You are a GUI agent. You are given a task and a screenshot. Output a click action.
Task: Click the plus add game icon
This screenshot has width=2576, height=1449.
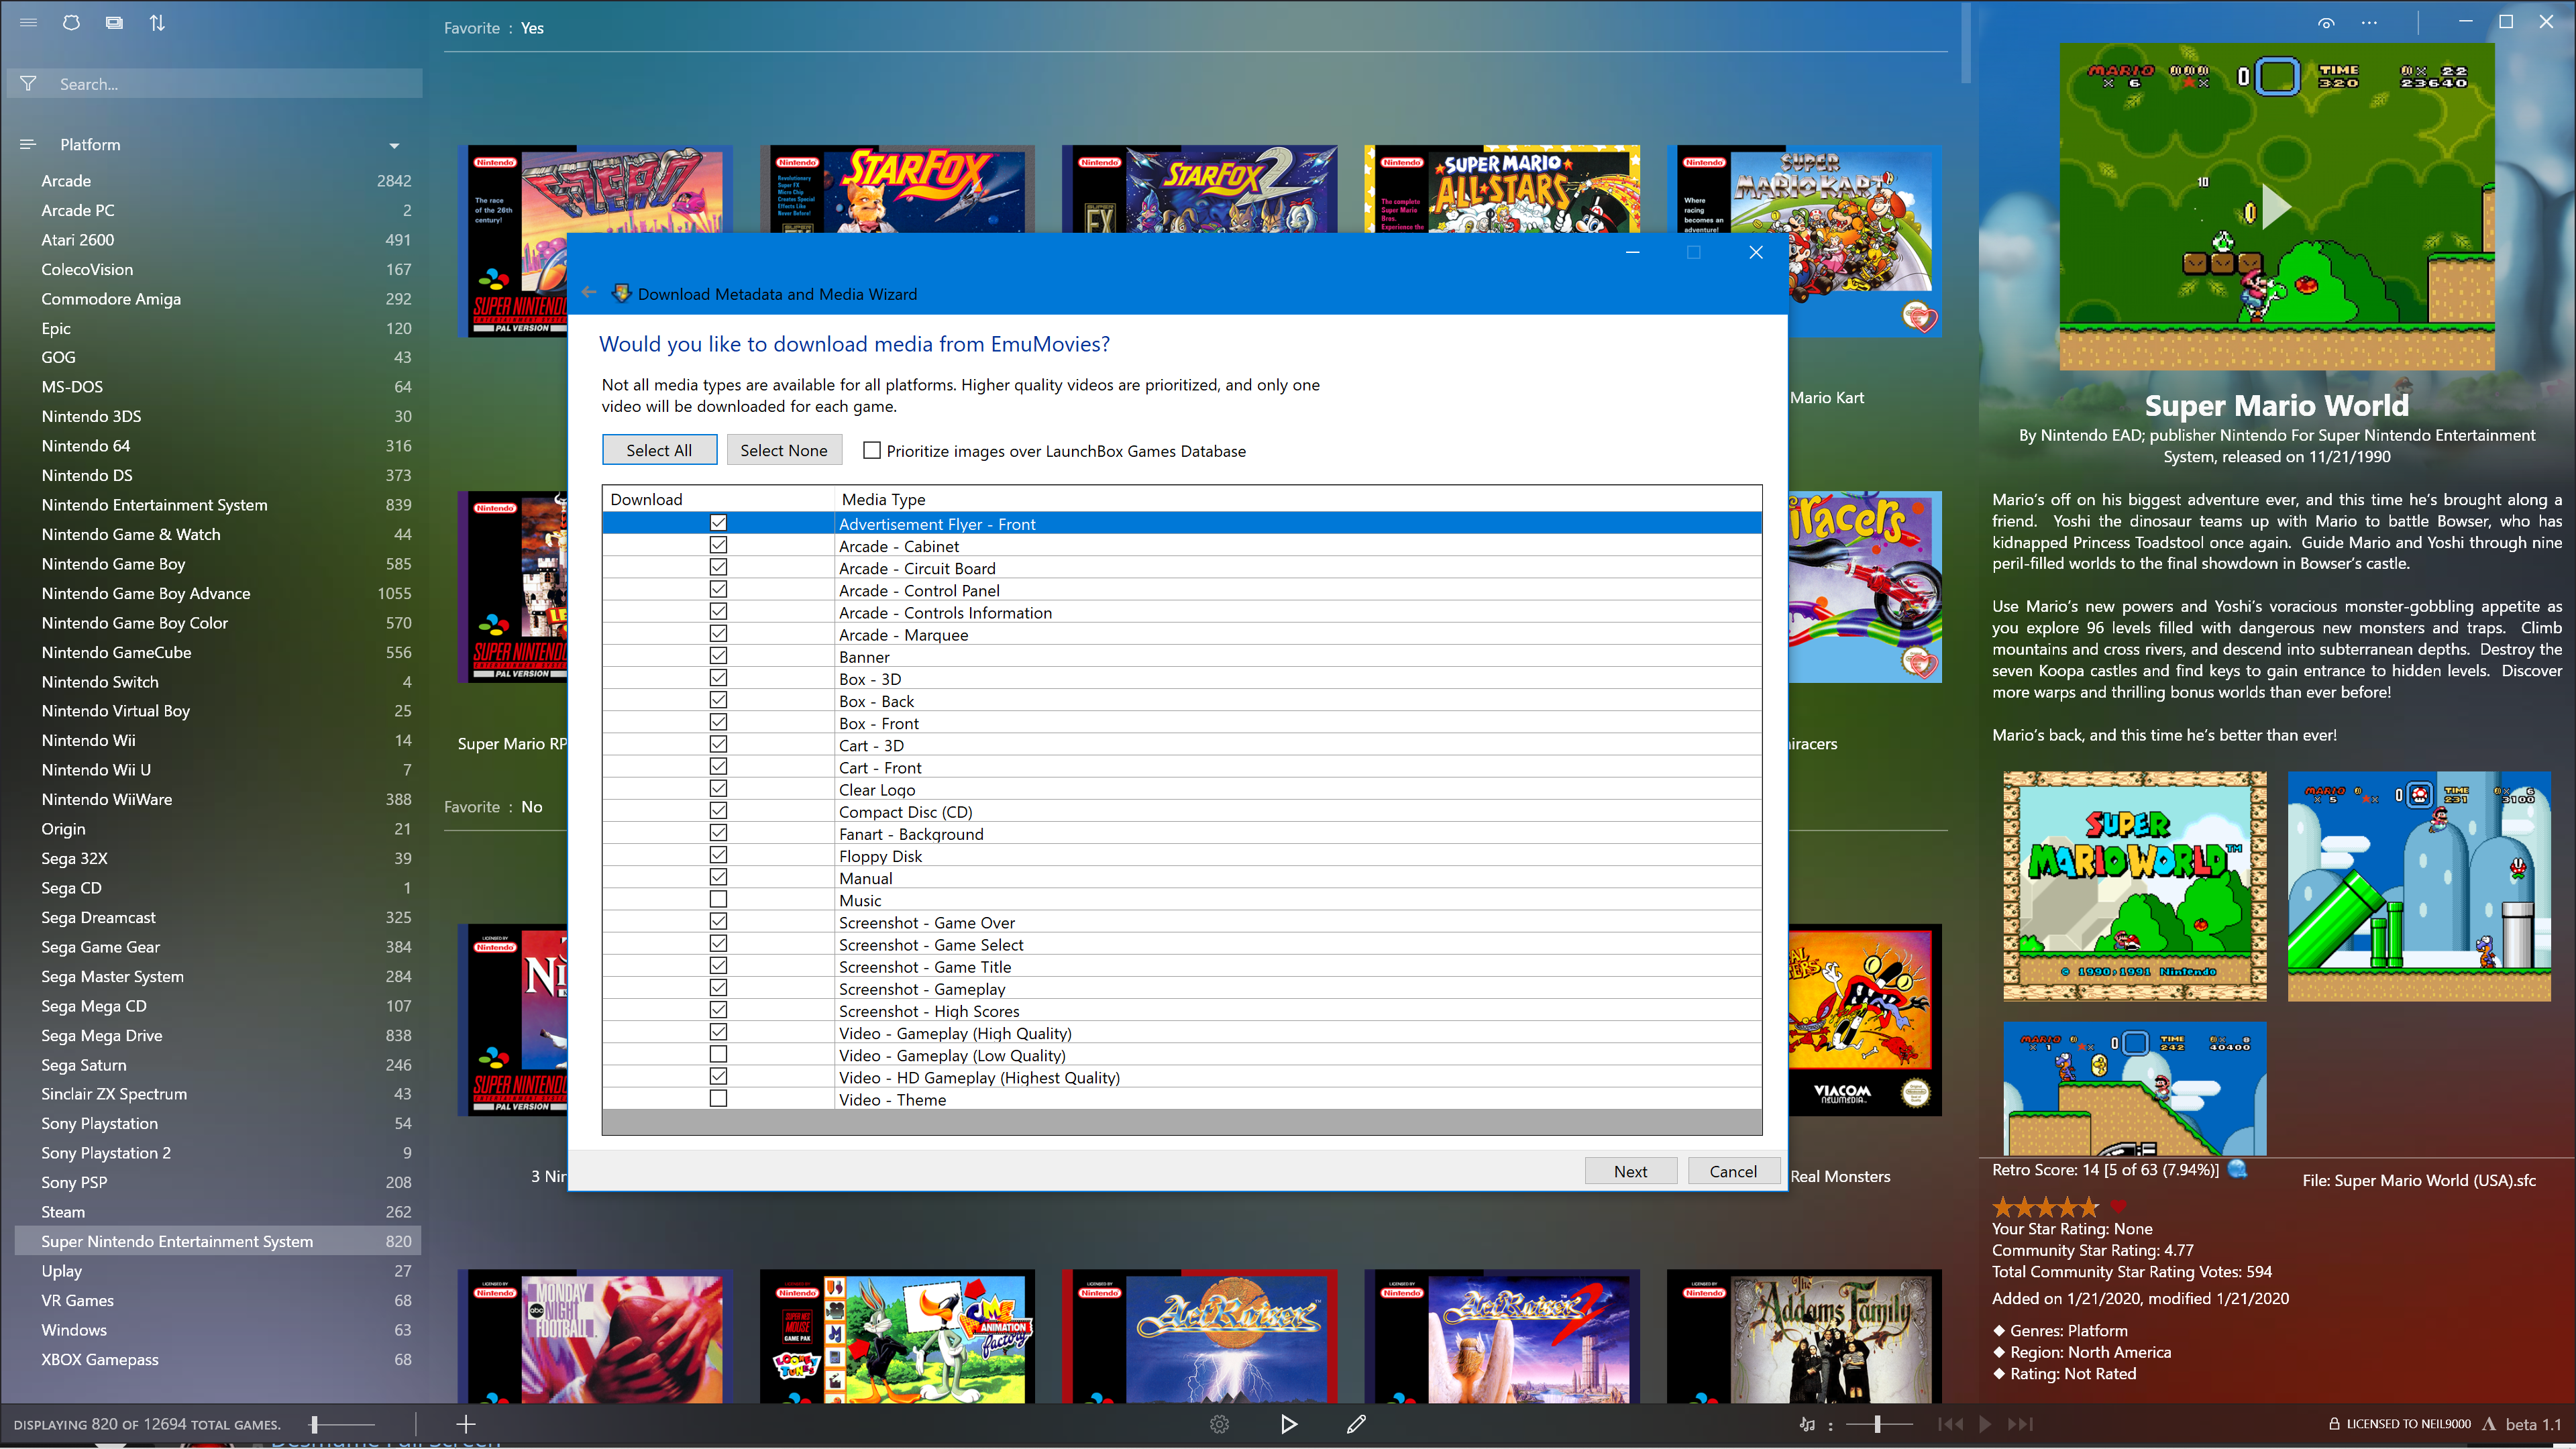click(466, 1424)
